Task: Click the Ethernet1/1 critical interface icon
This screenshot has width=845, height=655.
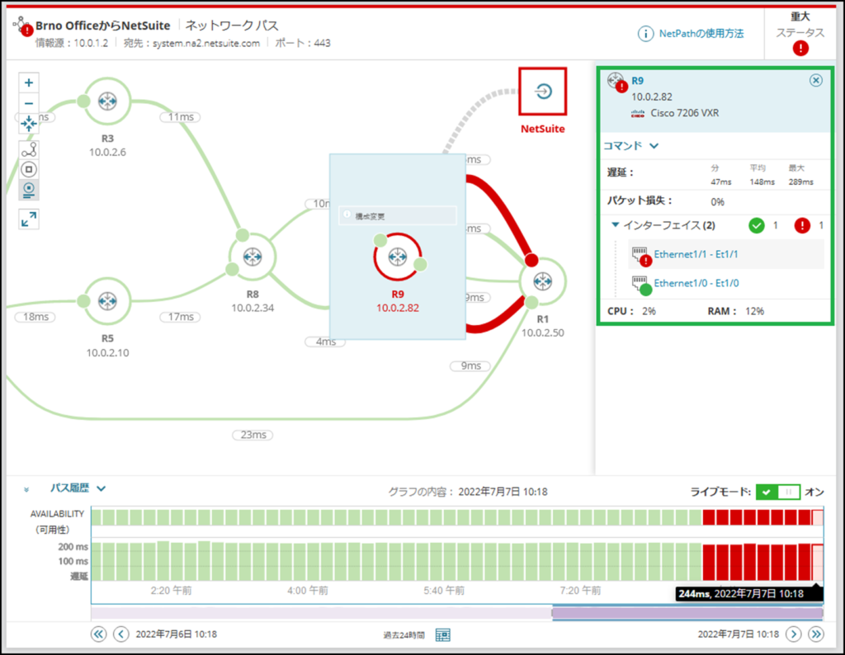Action: (x=641, y=257)
